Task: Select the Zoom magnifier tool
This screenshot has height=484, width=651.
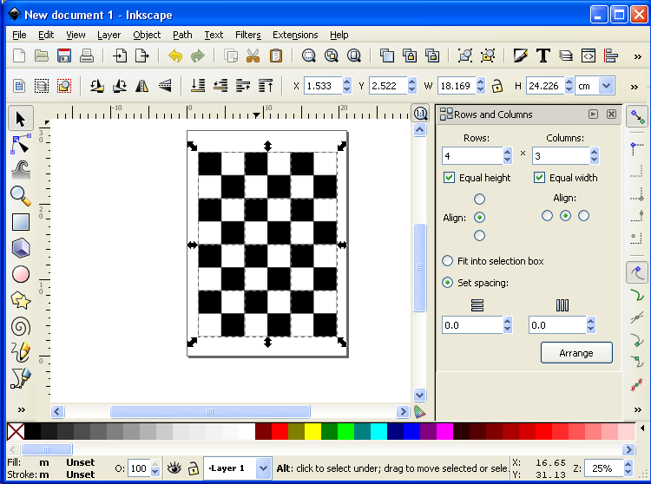Action: coord(20,196)
